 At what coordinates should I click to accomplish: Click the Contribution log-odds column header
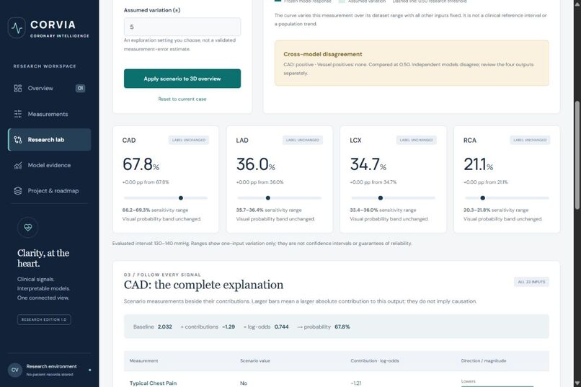[375, 361]
